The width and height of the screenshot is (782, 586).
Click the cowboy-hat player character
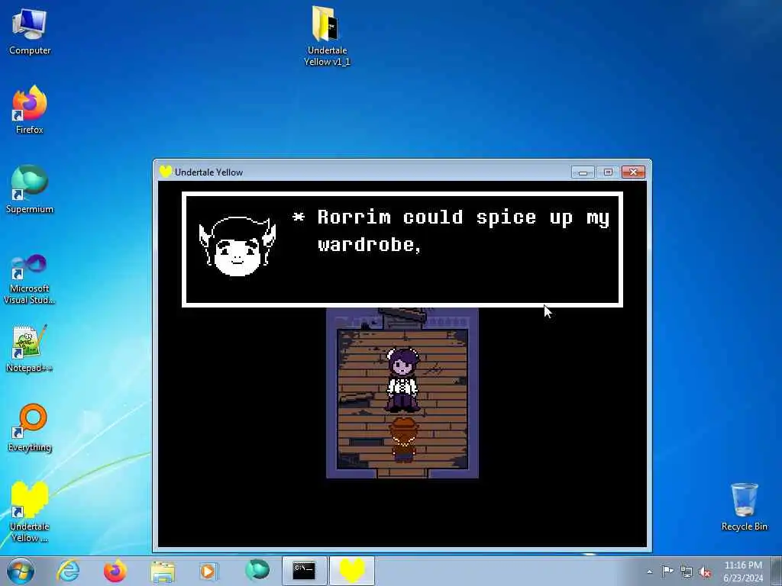click(403, 440)
